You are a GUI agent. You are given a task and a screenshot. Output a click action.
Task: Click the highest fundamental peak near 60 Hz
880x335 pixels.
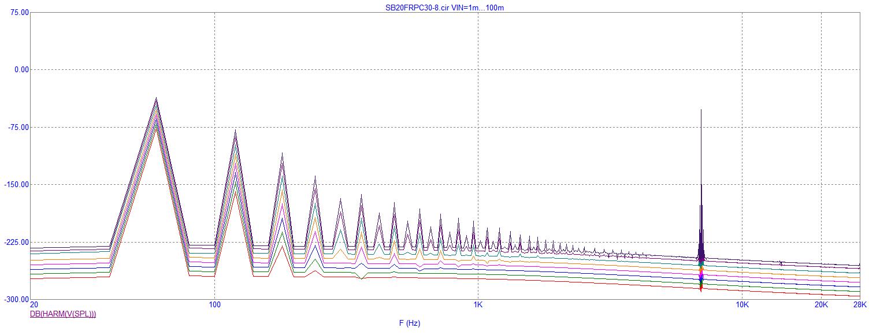[156, 98]
